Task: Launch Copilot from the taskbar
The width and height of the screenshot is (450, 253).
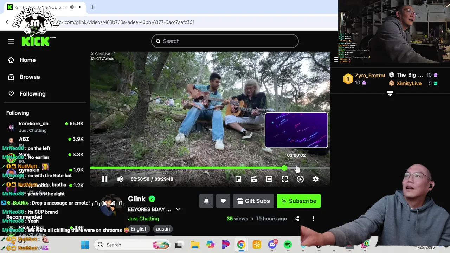Action: [x=210, y=245]
